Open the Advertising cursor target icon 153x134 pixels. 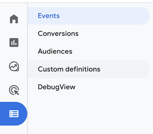(14, 90)
